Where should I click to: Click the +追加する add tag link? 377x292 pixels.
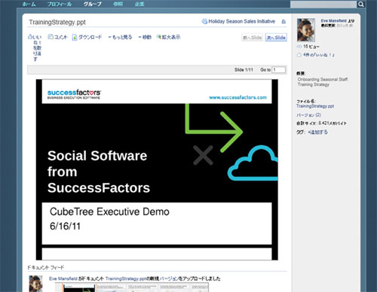[317, 132]
